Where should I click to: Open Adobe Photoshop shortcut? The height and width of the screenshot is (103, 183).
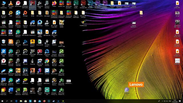pyautogui.click(x=90, y=5)
